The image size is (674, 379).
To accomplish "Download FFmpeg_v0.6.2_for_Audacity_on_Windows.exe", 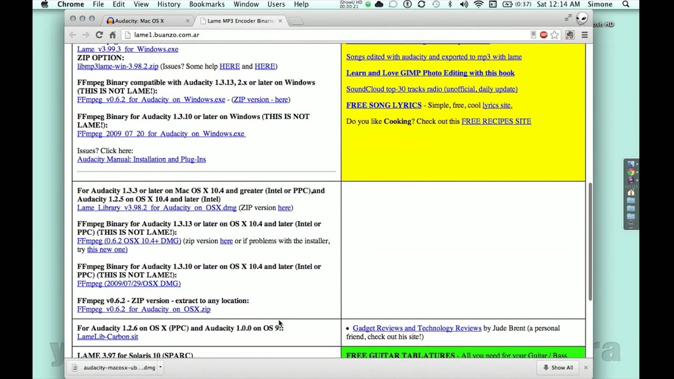I will [151, 99].
